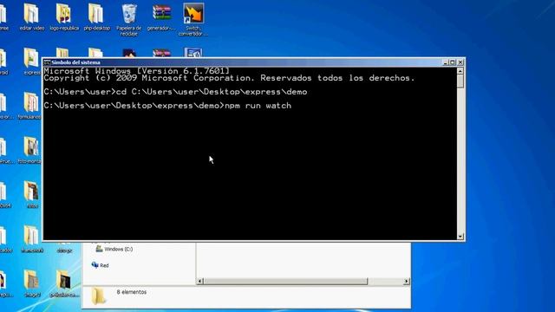Select the 'express' folder on desktop

click(x=32, y=62)
